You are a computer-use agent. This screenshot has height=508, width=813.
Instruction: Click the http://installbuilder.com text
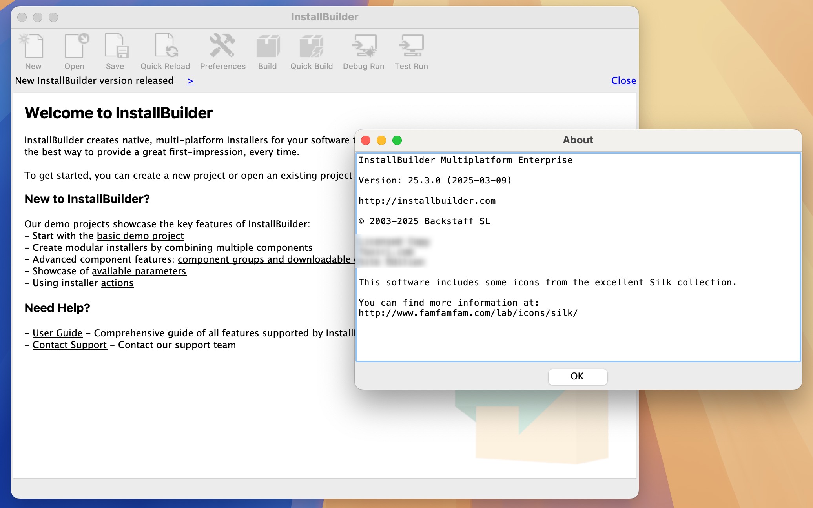click(427, 201)
